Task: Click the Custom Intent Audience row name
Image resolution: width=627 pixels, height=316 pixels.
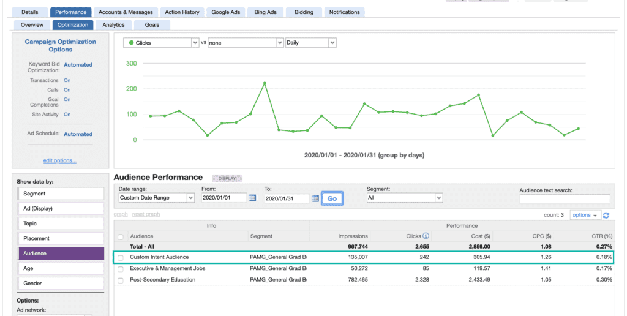Action: click(x=159, y=257)
